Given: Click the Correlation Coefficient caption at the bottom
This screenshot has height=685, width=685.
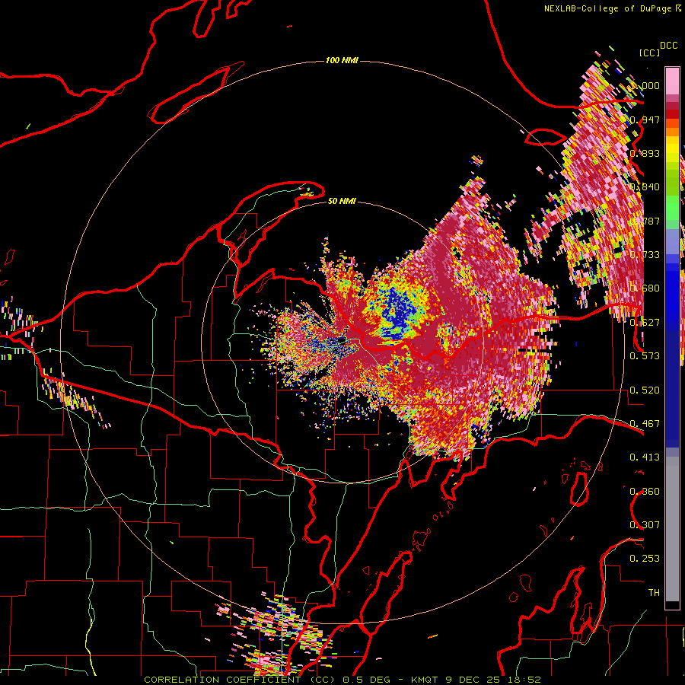Looking at the screenshot, I should pyautogui.click(x=342, y=680).
